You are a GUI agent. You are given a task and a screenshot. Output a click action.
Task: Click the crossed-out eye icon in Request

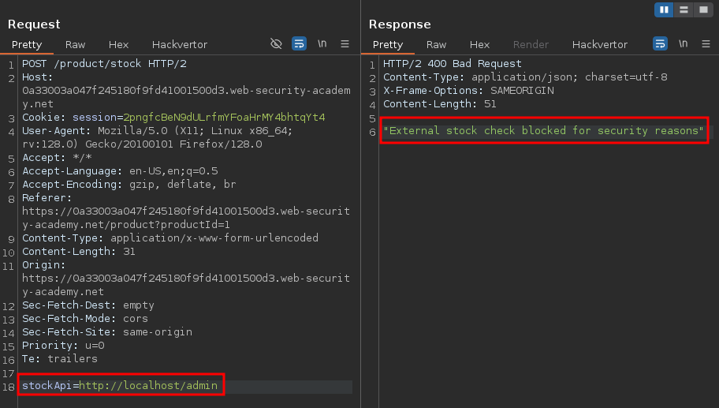tap(276, 44)
